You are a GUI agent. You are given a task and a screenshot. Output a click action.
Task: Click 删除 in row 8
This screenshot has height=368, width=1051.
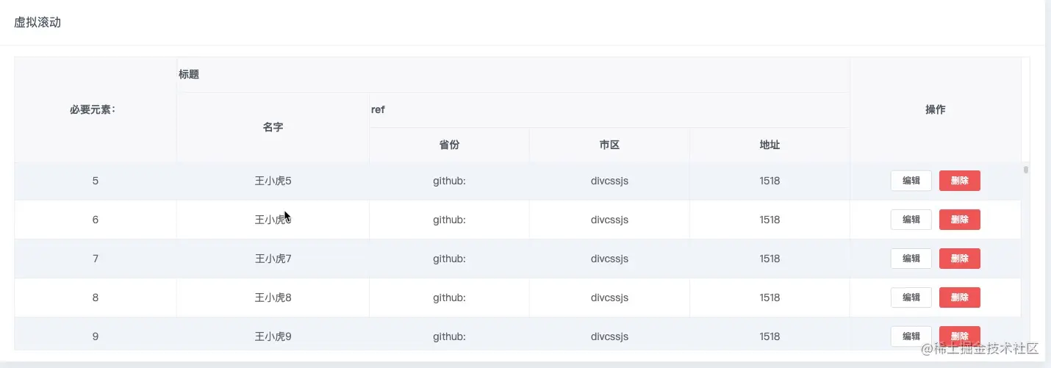960,297
